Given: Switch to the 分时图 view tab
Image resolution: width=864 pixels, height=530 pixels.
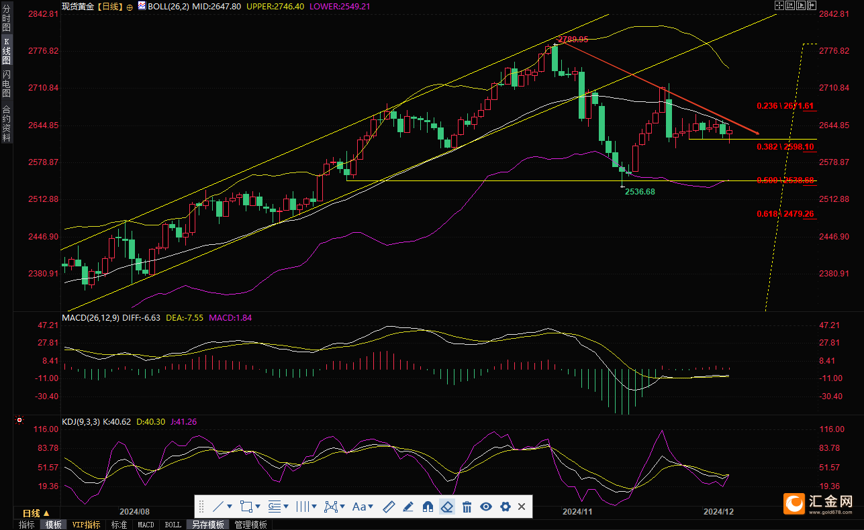Looking at the screenshot, I should click(x=7, y=19).
